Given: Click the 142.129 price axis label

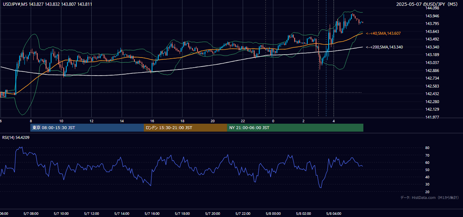Looking at the screenshot, I should [432, 109].
